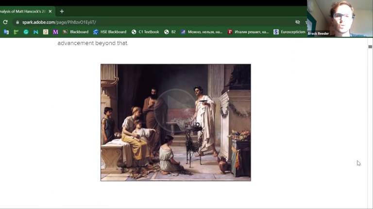Open the Можно, нельзя bookmark
This screenshot has height=209, width=373.
pyautogui.click(x=202, y=32)
